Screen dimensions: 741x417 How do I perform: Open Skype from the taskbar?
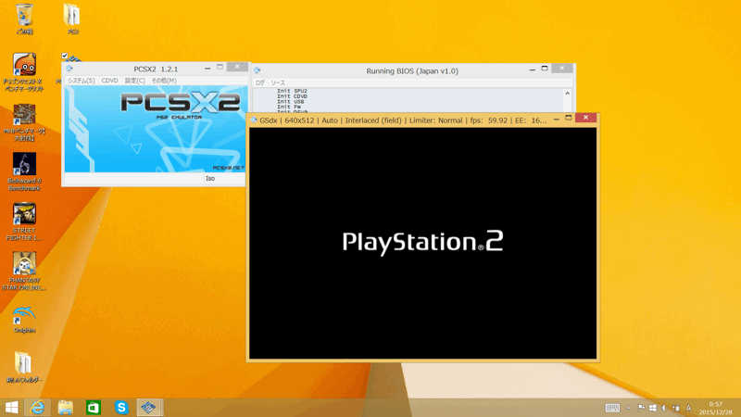point(121,407)
